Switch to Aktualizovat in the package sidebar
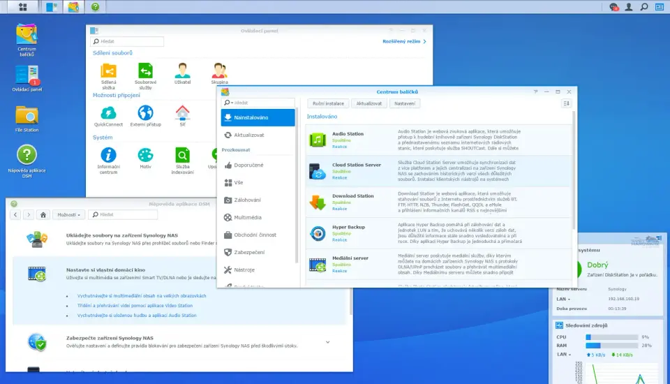Image resolution: width=670 pixels, height=384 pixels. click(248, 135)
